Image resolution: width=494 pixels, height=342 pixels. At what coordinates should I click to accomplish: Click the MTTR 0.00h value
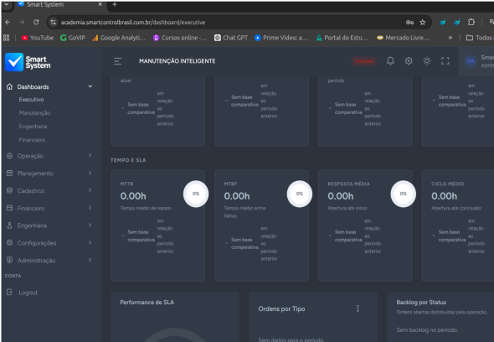coord(133,196)
